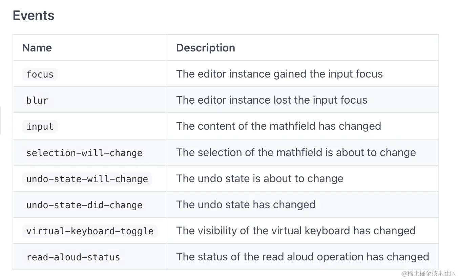
Task: Click the Description column header
Action: [x=205, y=48]
